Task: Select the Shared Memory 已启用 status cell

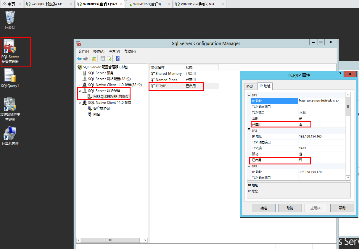Action: [x=191, y=74]
